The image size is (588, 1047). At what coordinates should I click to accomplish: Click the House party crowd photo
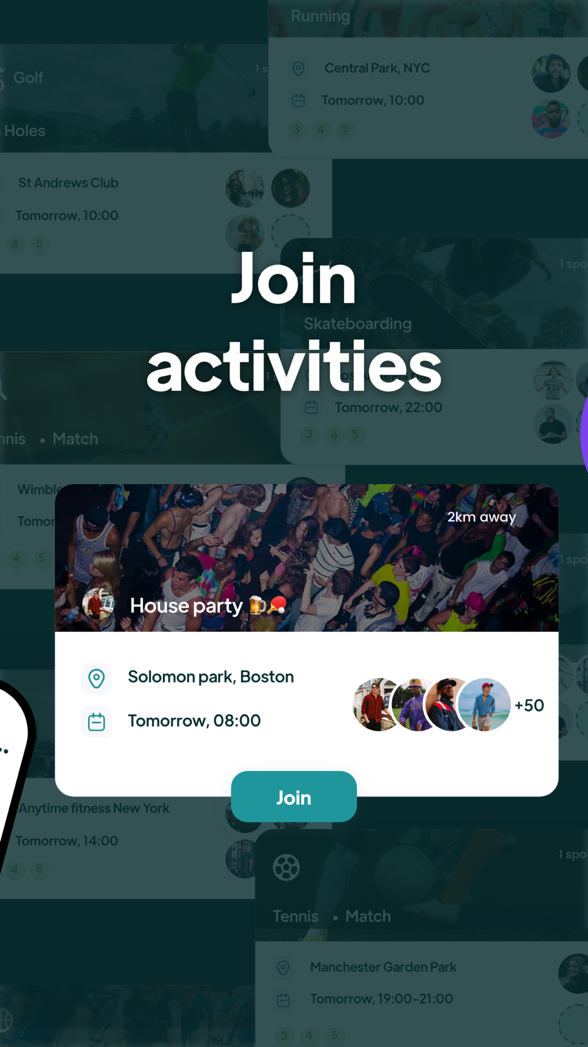(x=306, y=558)
